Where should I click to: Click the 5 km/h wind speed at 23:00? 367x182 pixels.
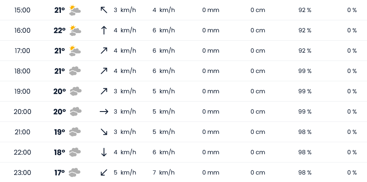pos(125,172)
